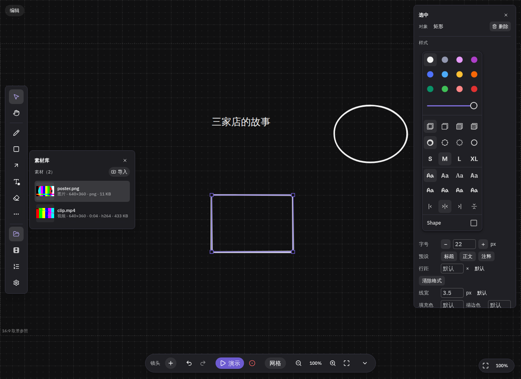Activate the arrow tool
Image resolution: width=521 pixels, height=379 pixels.
point(16,165)
